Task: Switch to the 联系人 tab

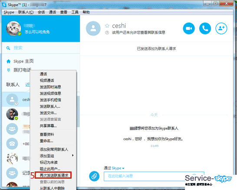Action: (x=13, y=85)
